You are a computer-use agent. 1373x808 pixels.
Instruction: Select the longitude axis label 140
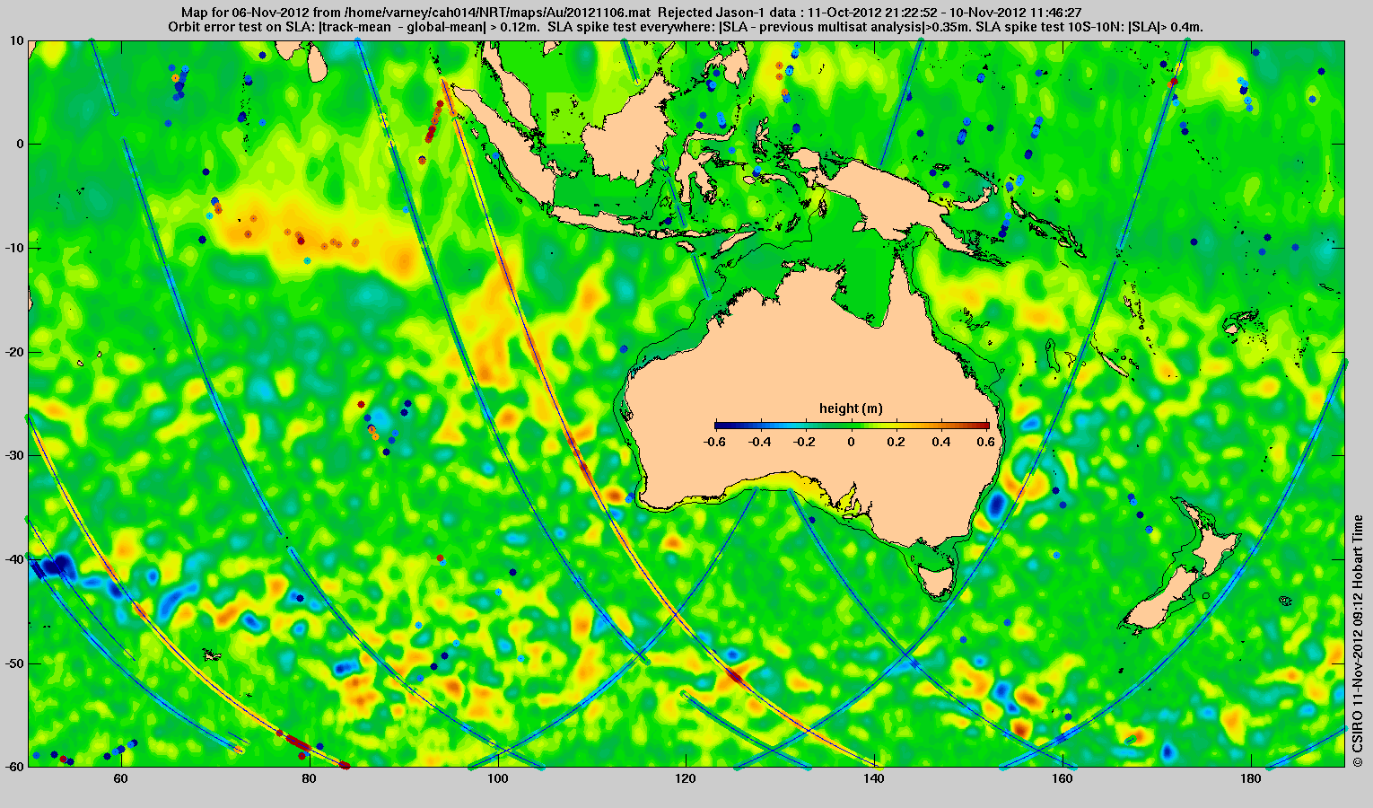874,778
